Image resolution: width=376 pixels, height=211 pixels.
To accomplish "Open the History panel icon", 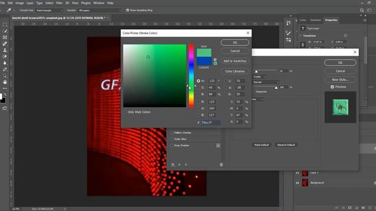I will (x=288, y=23).
